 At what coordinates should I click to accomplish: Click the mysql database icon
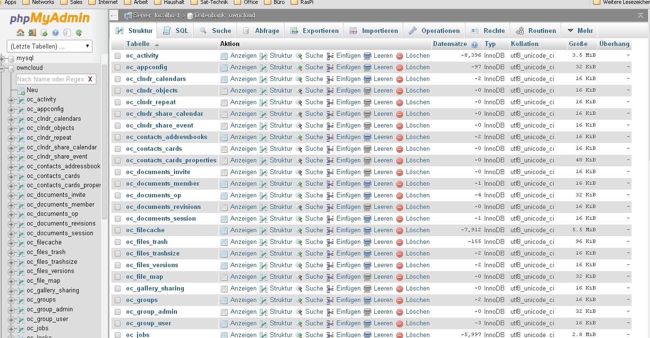[x=11, y=58]
